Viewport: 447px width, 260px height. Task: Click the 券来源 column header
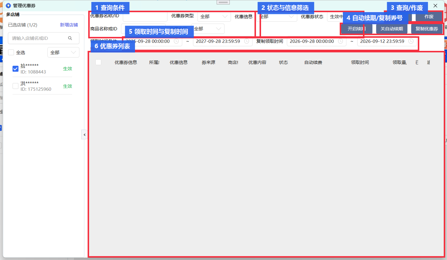click(208, 62)
